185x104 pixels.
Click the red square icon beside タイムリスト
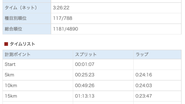click(6, 44)
